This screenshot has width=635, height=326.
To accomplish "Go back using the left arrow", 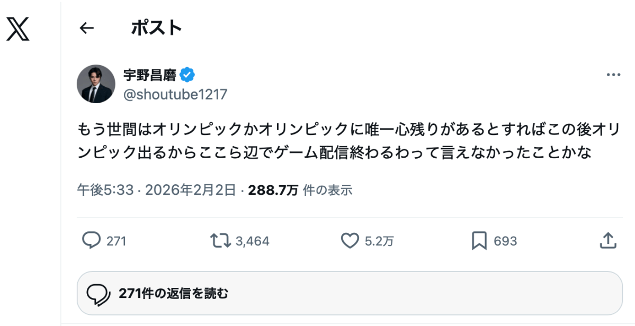I will point(86,29).
